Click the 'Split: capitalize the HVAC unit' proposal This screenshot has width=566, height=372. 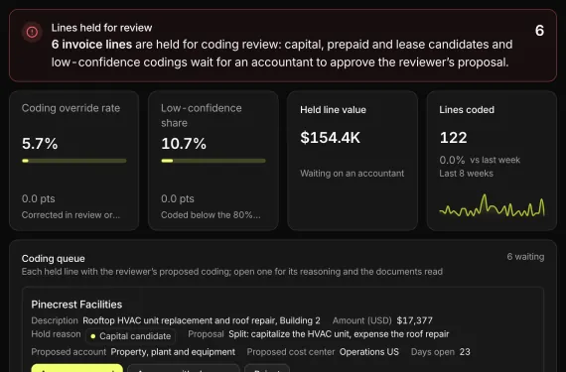(x=339, y=334)
